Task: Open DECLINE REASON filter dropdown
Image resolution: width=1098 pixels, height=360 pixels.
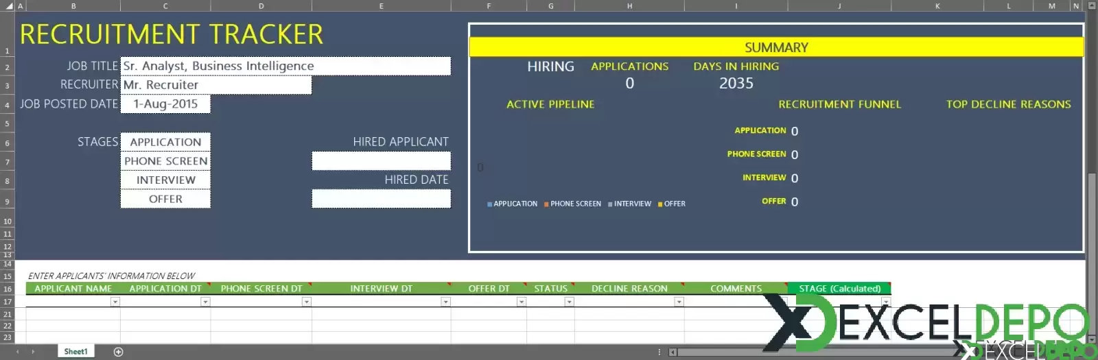Action: click(x=679, y=302)
